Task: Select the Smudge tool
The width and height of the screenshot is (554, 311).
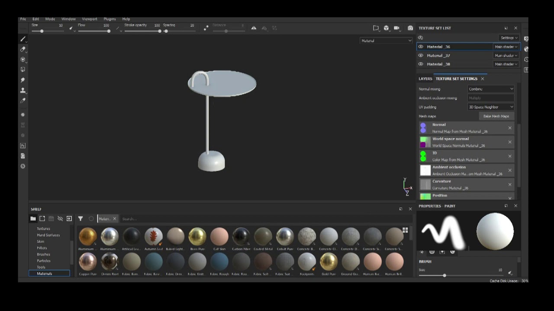Action: (23, 80)
